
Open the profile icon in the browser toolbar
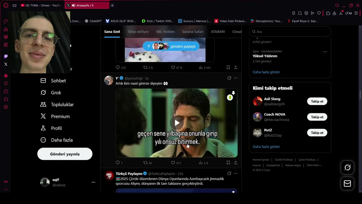334,13
